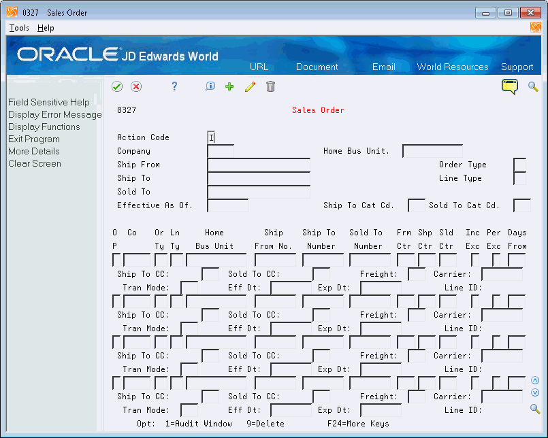Viewport: 548px width, 438px height.
Task: Focus first row Sold To CC field
Action: [321, 274]
